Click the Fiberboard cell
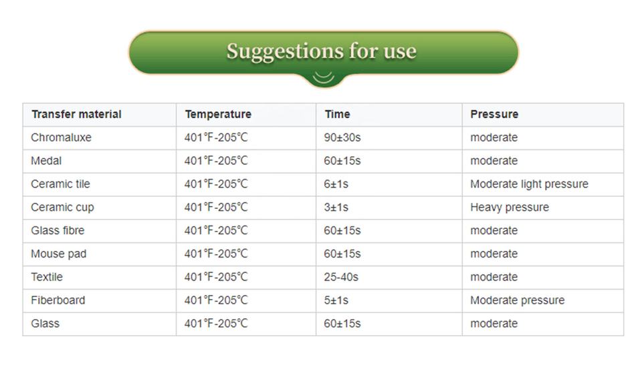 [58, 300]
